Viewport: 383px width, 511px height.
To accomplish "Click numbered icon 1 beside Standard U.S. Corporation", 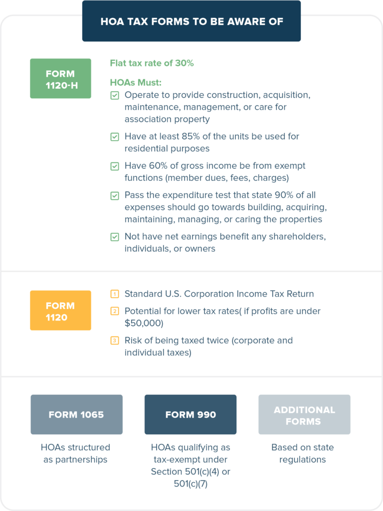I will pyautogui.click(x=115, y=294).
